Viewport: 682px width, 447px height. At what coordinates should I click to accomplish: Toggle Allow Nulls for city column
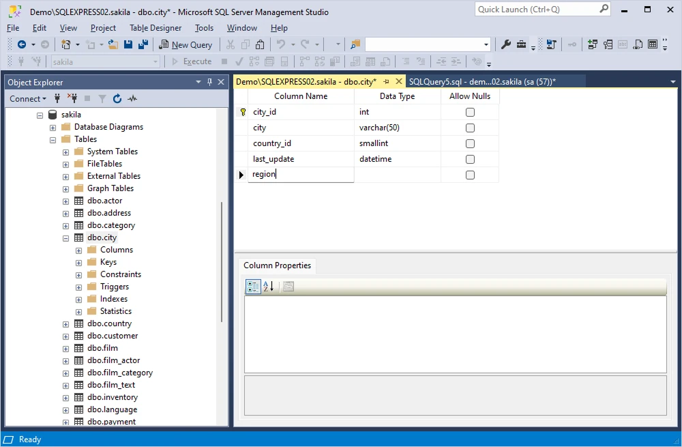click(470, 128)
